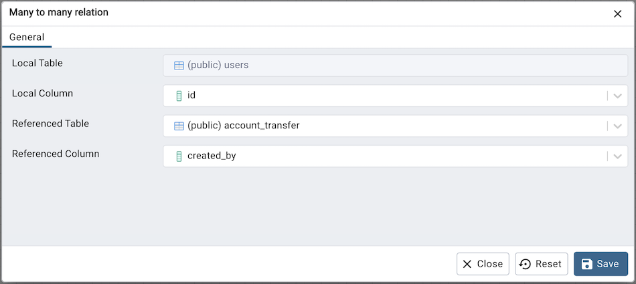Click the table icon beside (public) users

179,65
